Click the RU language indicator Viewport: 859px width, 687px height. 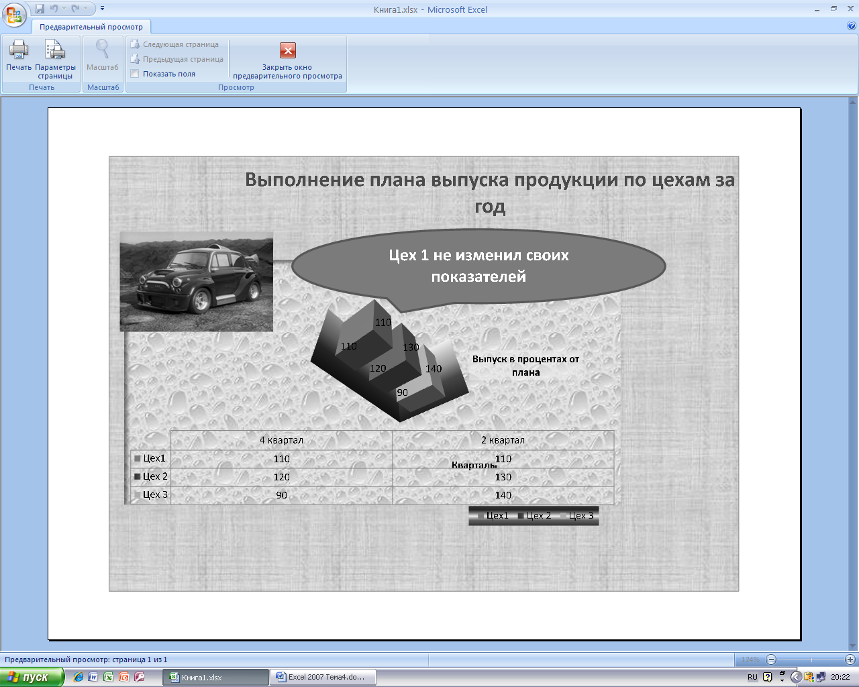pos(752,677)
